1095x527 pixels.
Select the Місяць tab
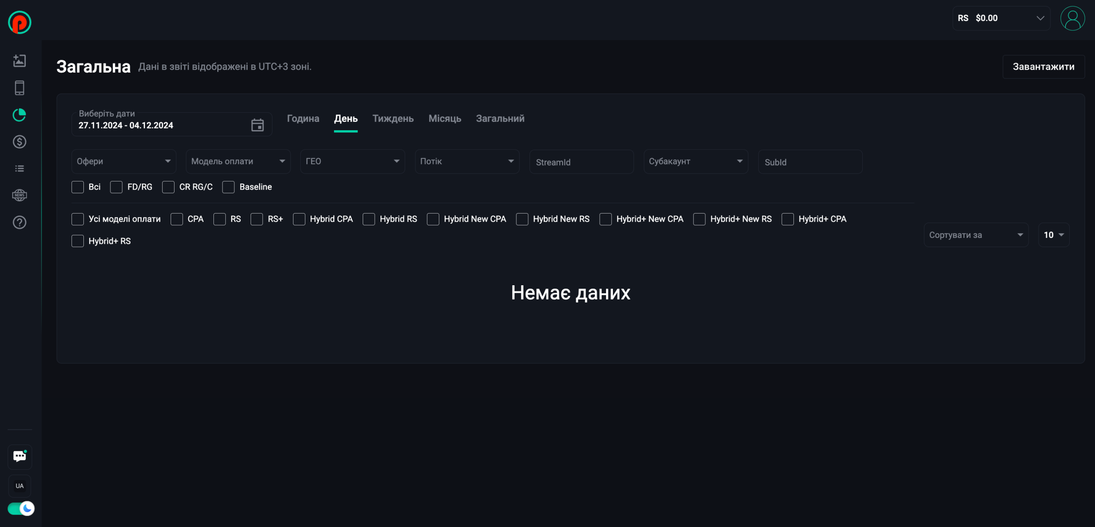click(444, 119)
